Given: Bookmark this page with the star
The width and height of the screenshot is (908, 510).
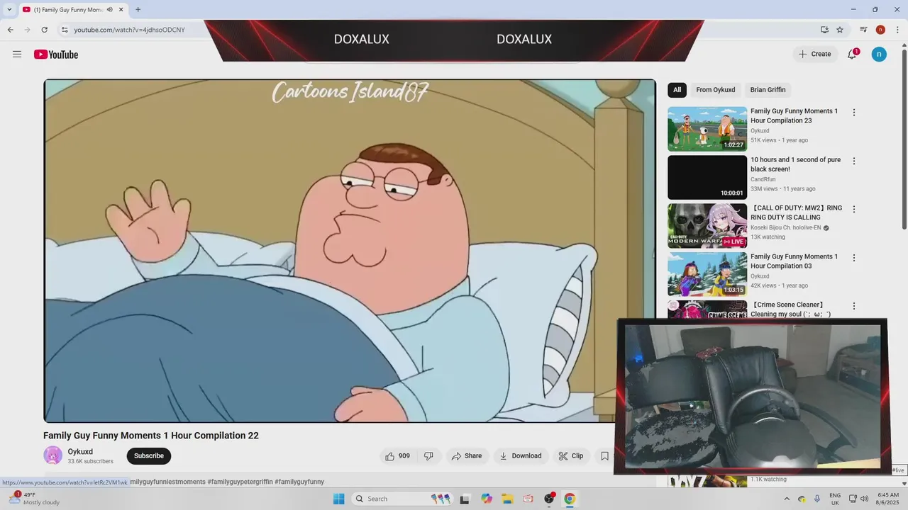Looking at the screenshot, I should pos(840,30).
